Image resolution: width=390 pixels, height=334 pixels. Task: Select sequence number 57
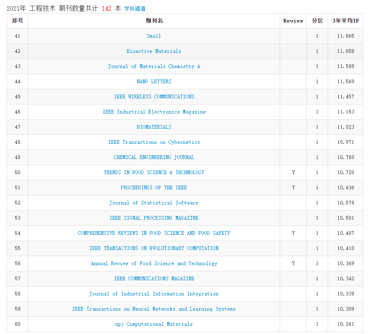[x=18, y=279]
